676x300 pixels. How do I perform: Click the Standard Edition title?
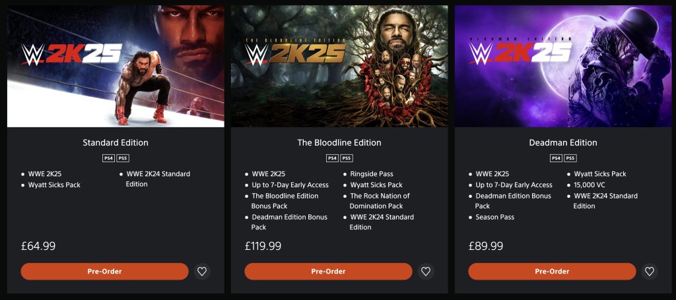pos(116,142)
